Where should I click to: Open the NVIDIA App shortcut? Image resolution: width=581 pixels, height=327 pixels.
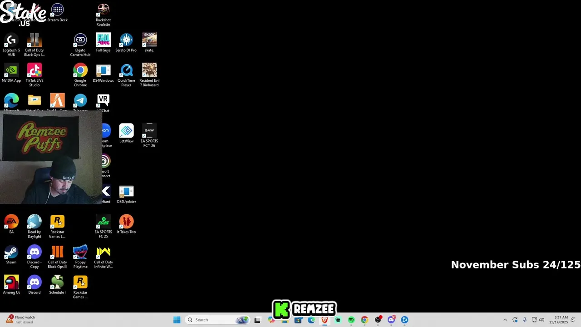[x=11, y=73]
